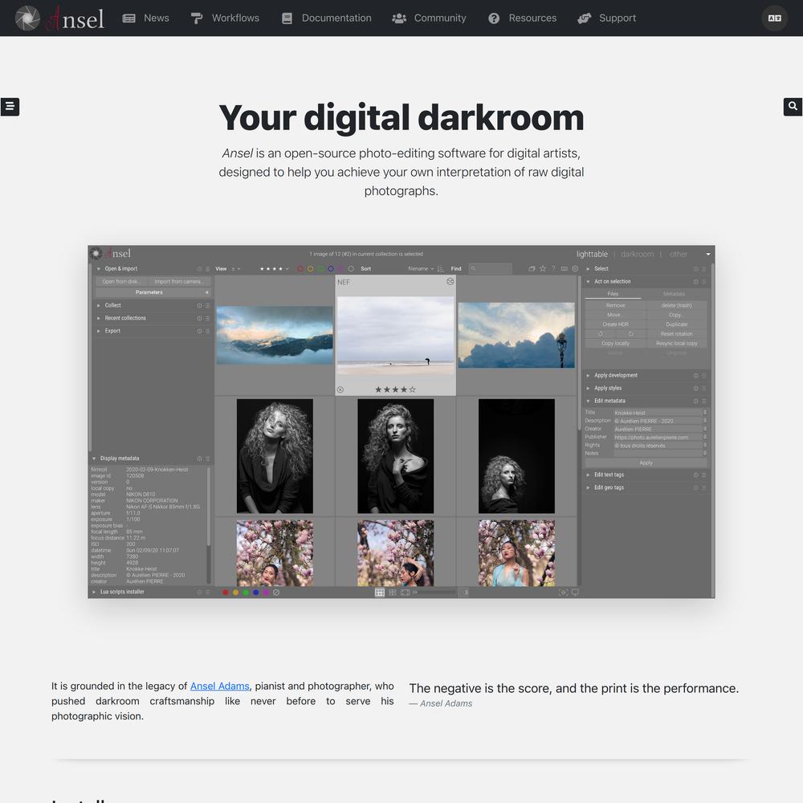
Task: Click the keyboard shortcuts icon
Action: click(x=565, y=268)
